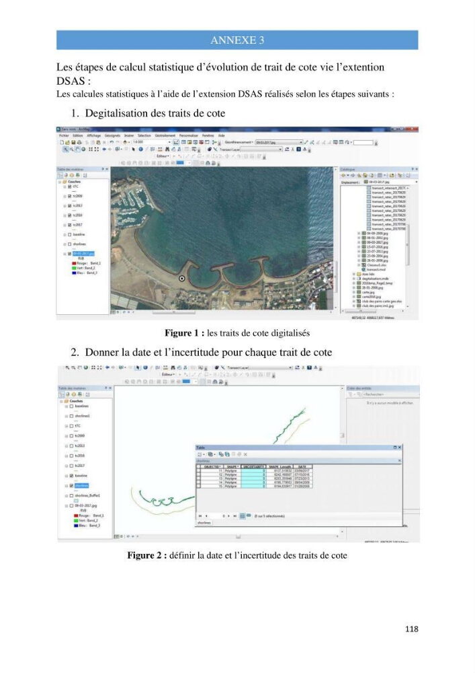Viewport: 475px width, 673px height.
Task: Open the Affichage menu
Action: point(94,136)
